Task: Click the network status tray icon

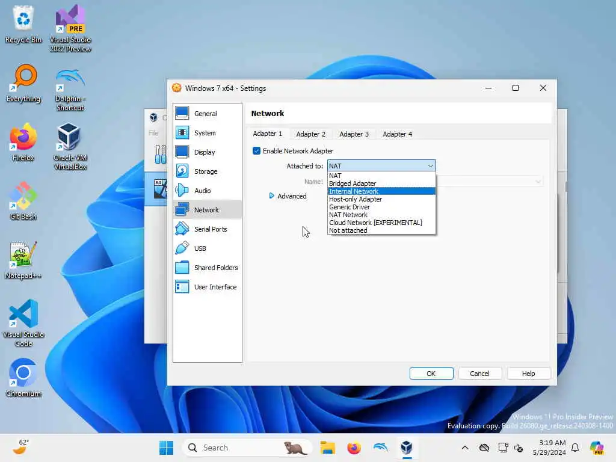Action: 503,448
